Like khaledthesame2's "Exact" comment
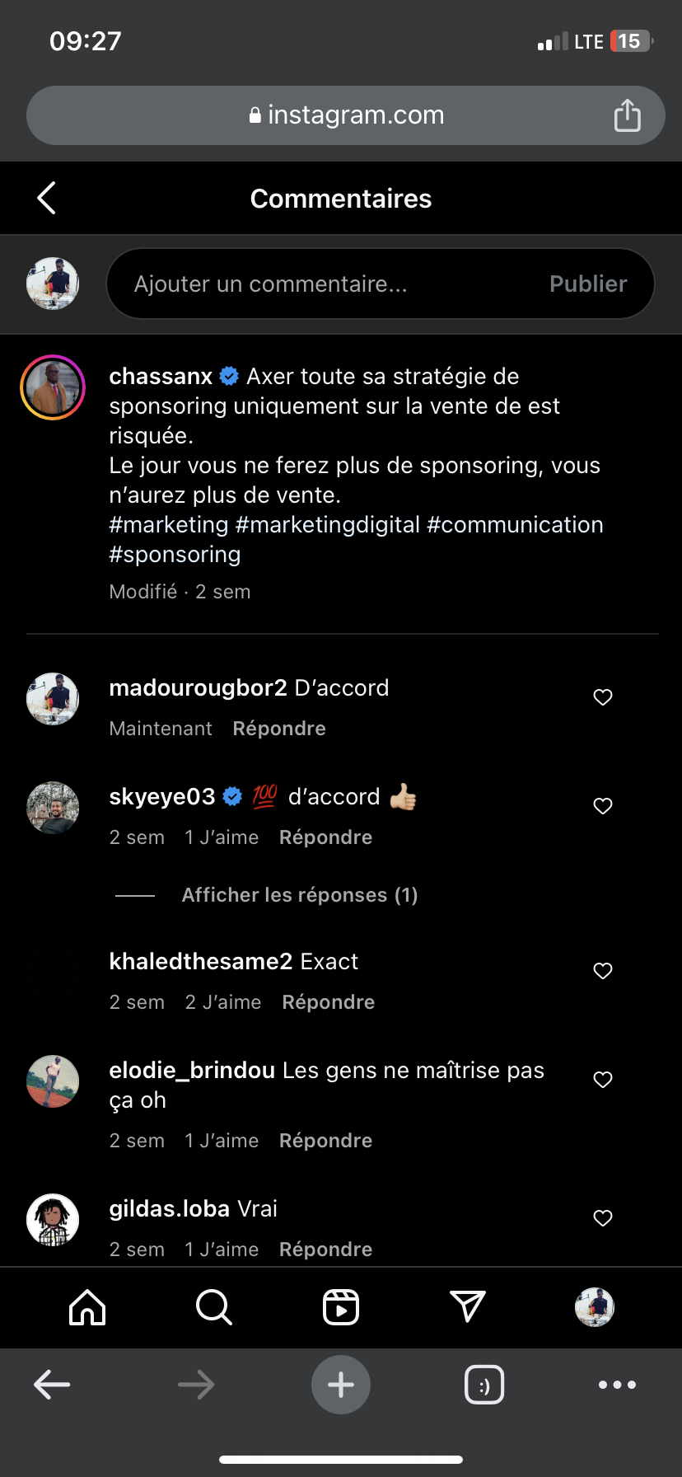The height and width of the screenshot is (1477, 682). [x=603, y=971]
